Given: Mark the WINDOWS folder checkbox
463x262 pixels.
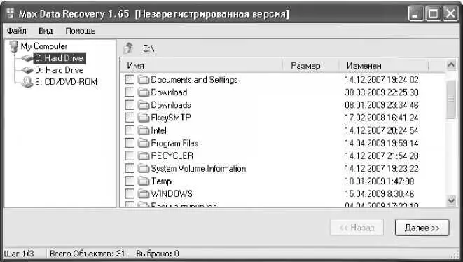Looking at the screenshot, I should point(130,194).
